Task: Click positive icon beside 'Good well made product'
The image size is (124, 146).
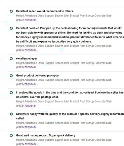Action: (x=11, y=135)
